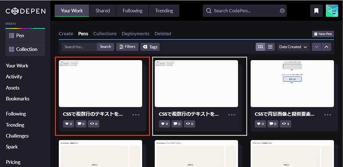This screenshot has height=167, width=343.
Task: Create a new Collection from the sidebar
Action: tap(26, 49)
